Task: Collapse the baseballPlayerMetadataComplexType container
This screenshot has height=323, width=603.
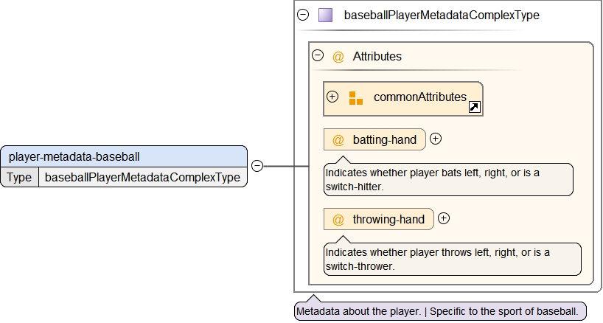Action: 303,15
